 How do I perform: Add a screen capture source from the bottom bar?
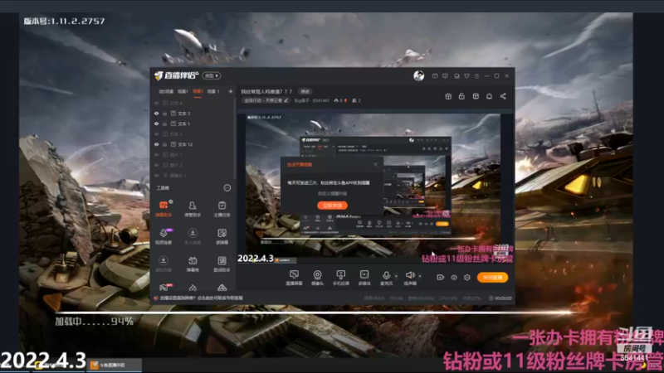tap(294, 278)
